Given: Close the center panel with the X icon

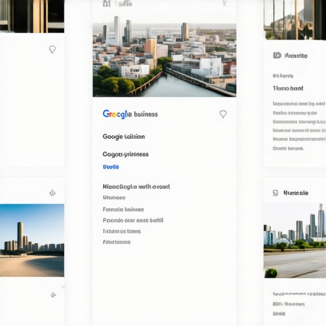Looking at the screenshot, I should pyautogui.click(x=225, y=3).
